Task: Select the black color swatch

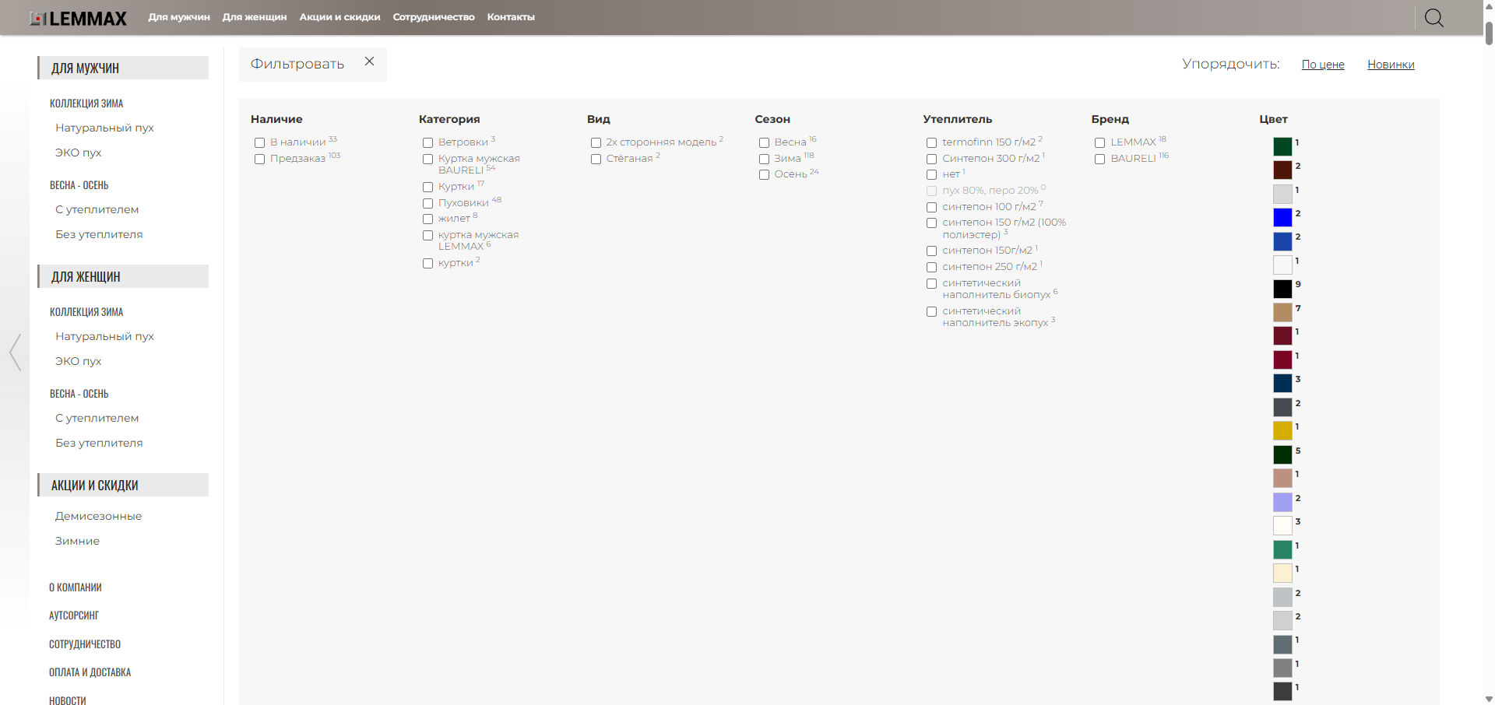Action: point(1282,289)
